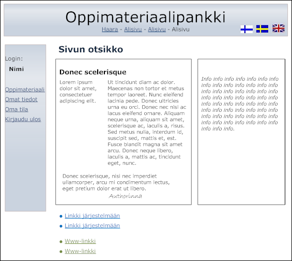The height and width of the screenshot is (261, 292).
Task: Open the second Www-linkki link
Action: [x=80, y=251]
